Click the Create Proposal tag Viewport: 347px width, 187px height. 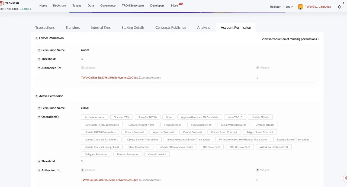[x=134, y=132]
